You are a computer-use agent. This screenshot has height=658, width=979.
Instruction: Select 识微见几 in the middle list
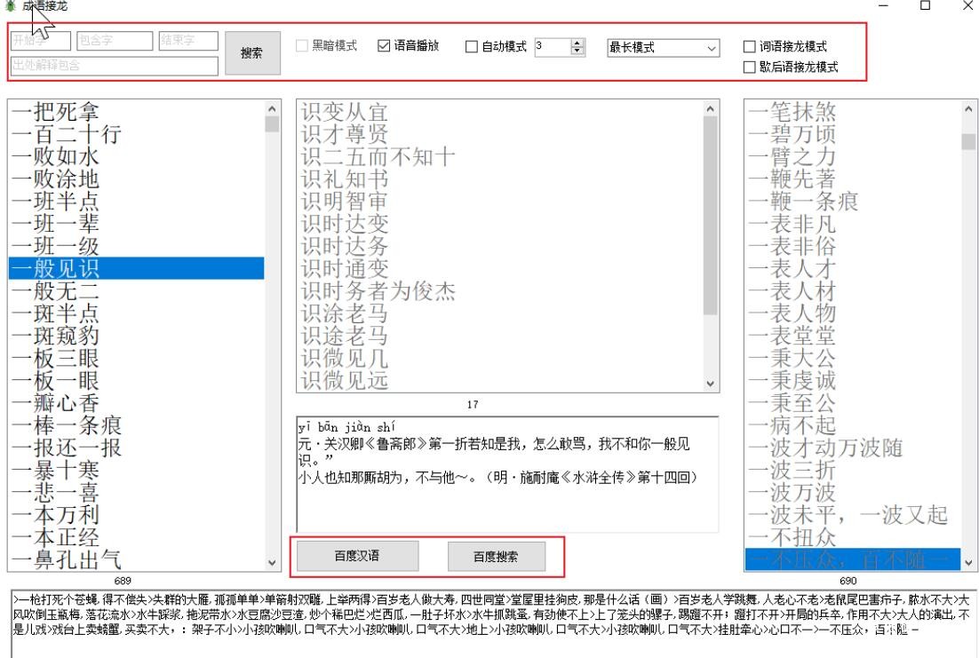499,359
